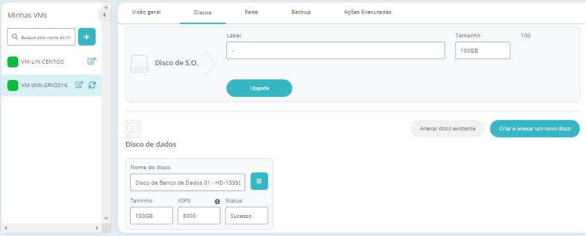The width and height of the screenshot is (586, 236).
Task: Click Anexar disco existente
Action: pyautogui.click(x=447, y=129)
